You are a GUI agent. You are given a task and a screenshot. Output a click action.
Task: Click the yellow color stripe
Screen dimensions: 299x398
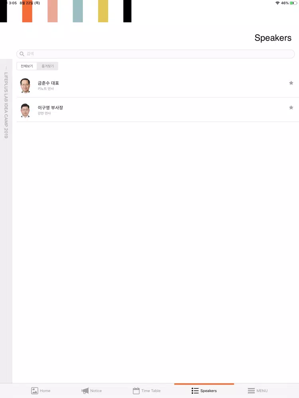point(103,11)
